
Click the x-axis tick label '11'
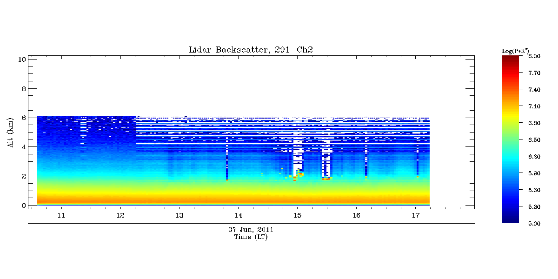tap(61, 216)
